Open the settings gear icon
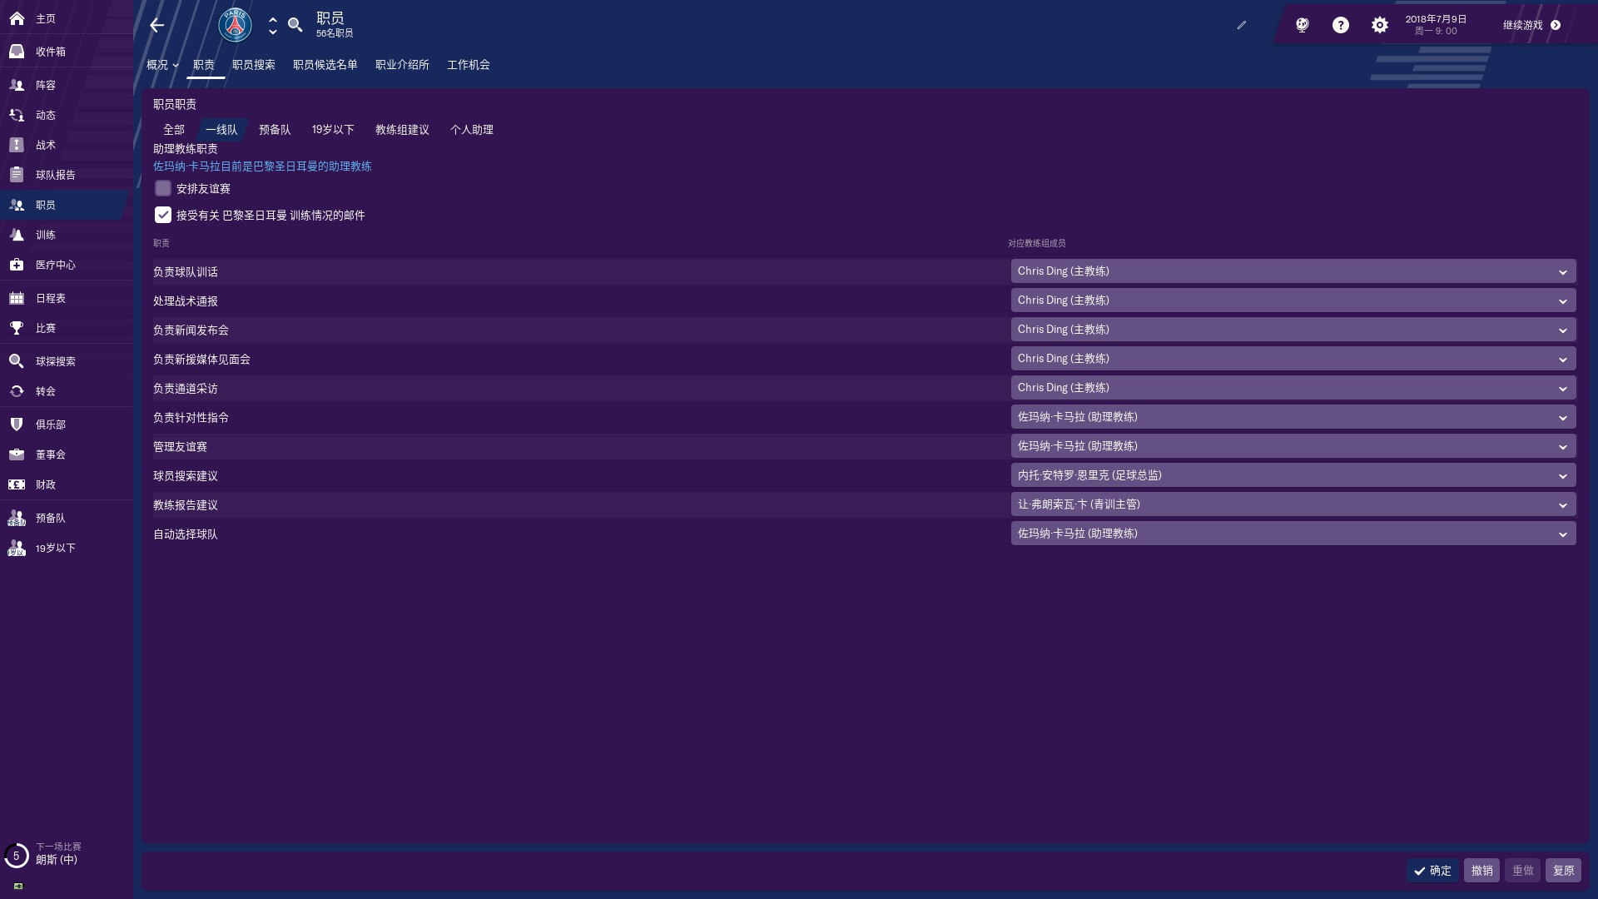Viewport: 1598px width, 899px height. pos(1379,25)
